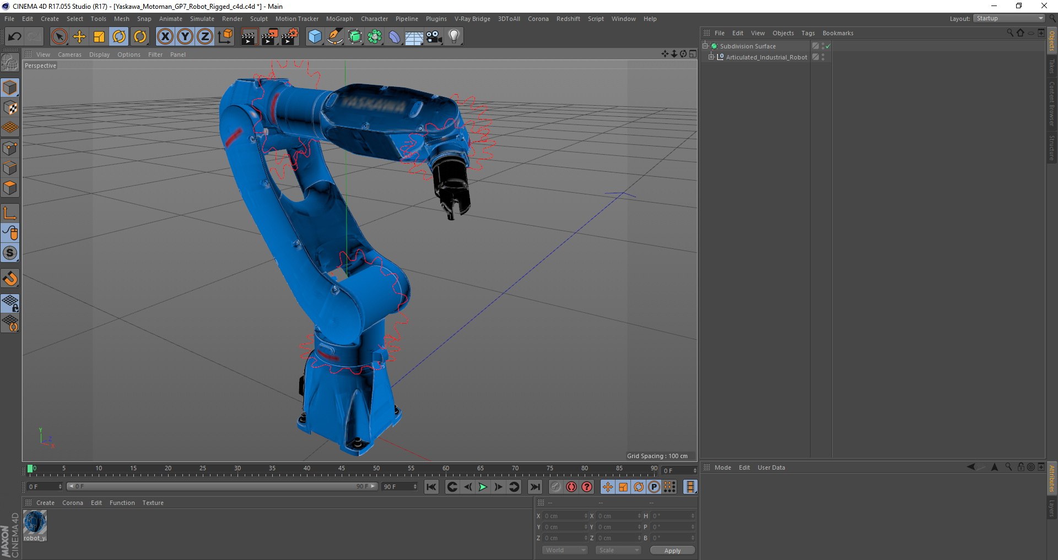Toggle Autokeying record button

571,487
